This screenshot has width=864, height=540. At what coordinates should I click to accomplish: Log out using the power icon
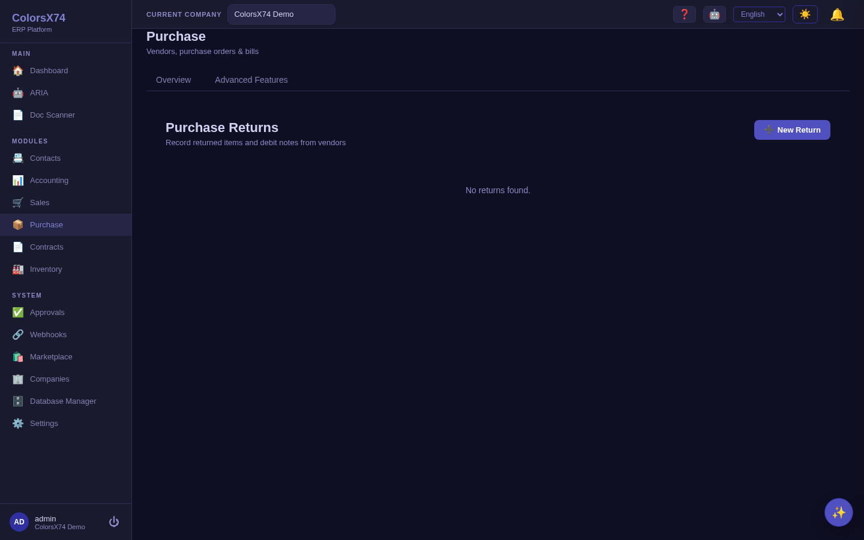[114, 522]
